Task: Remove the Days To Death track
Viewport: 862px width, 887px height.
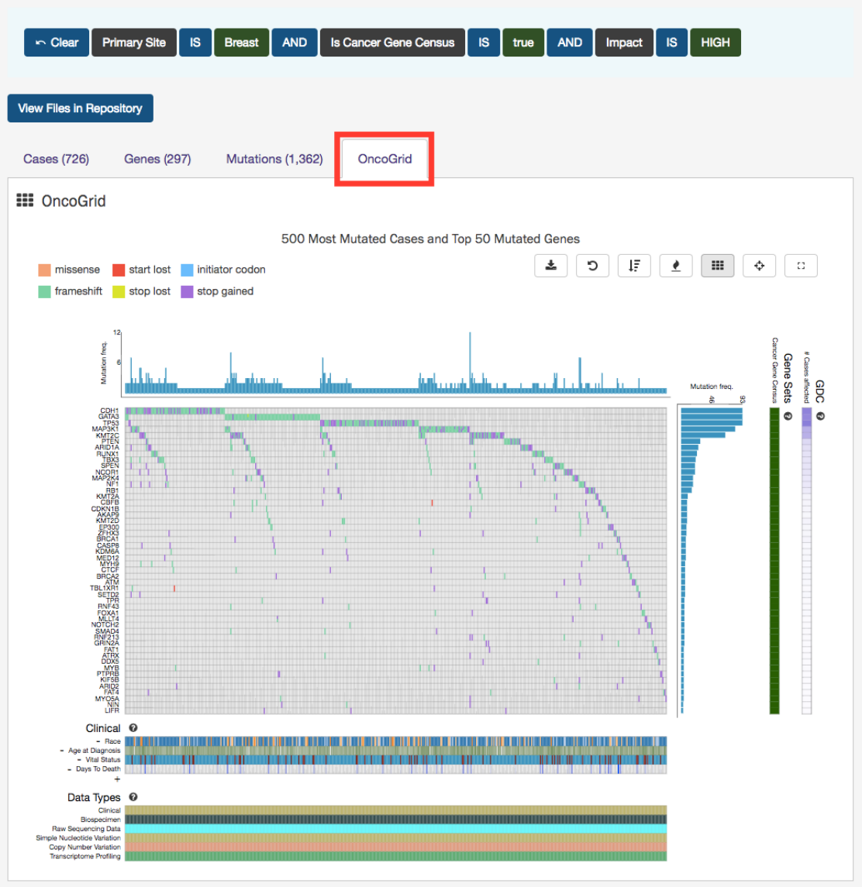Action: point(70,769)
